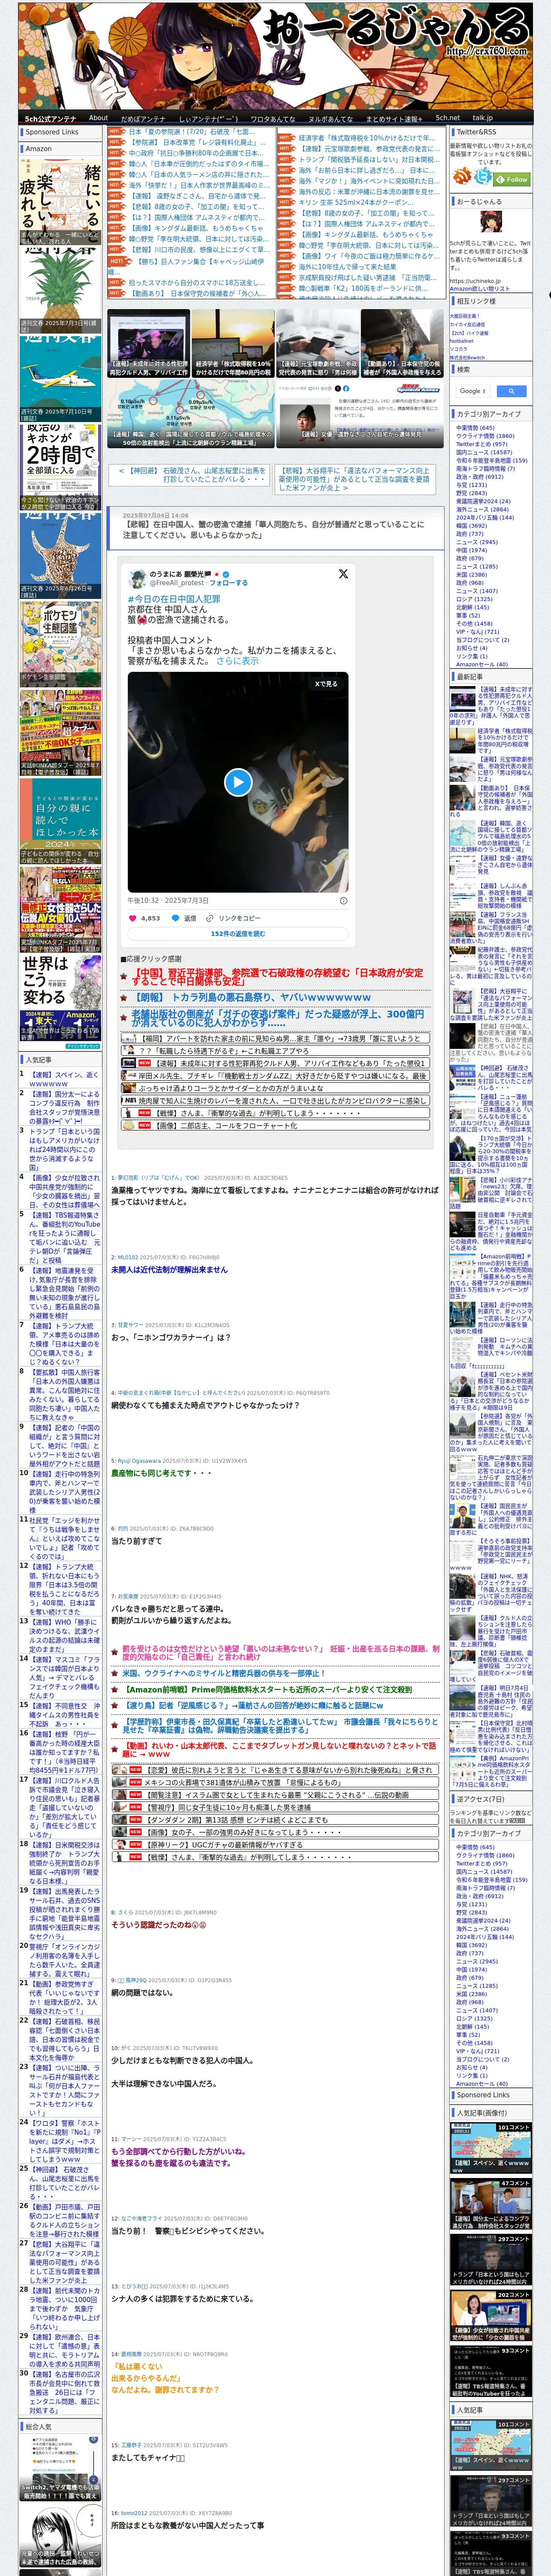Open commenter name link 'ML0102'
Image resolution: width=551 pixels, height=2576 pixels.
point(128,1257)
